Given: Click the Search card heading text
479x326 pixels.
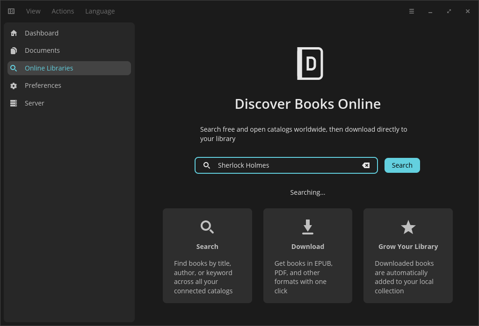Looking at the screenshot, I should pos(207,247).
